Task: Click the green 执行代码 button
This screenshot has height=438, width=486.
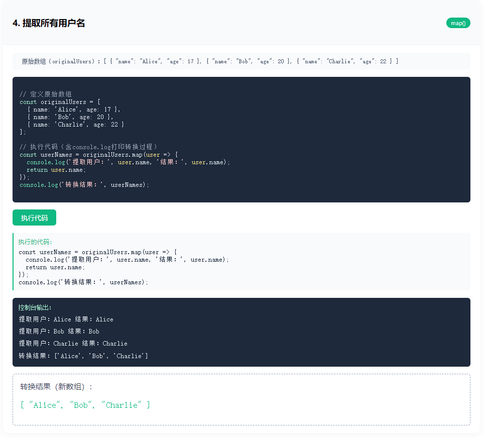Action: click(x=35, y=217)
